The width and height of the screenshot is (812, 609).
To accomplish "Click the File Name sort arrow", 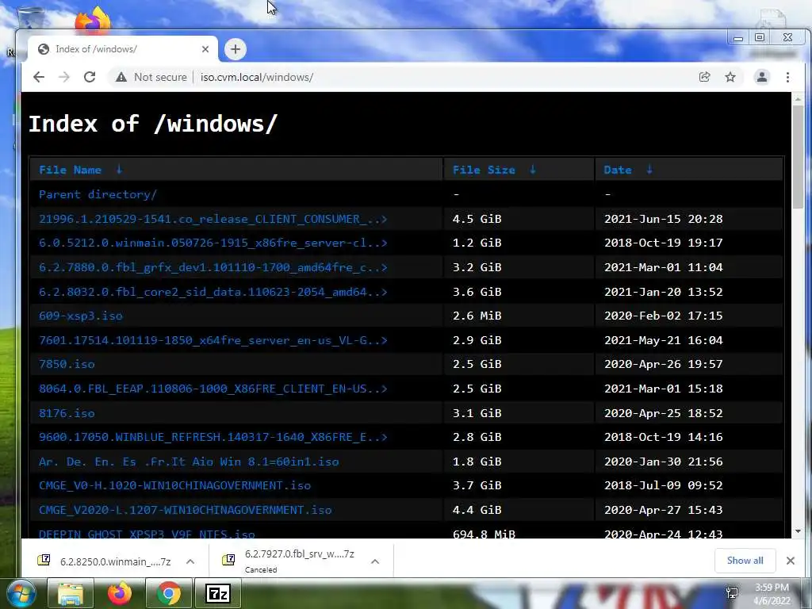I will (119, 170).
